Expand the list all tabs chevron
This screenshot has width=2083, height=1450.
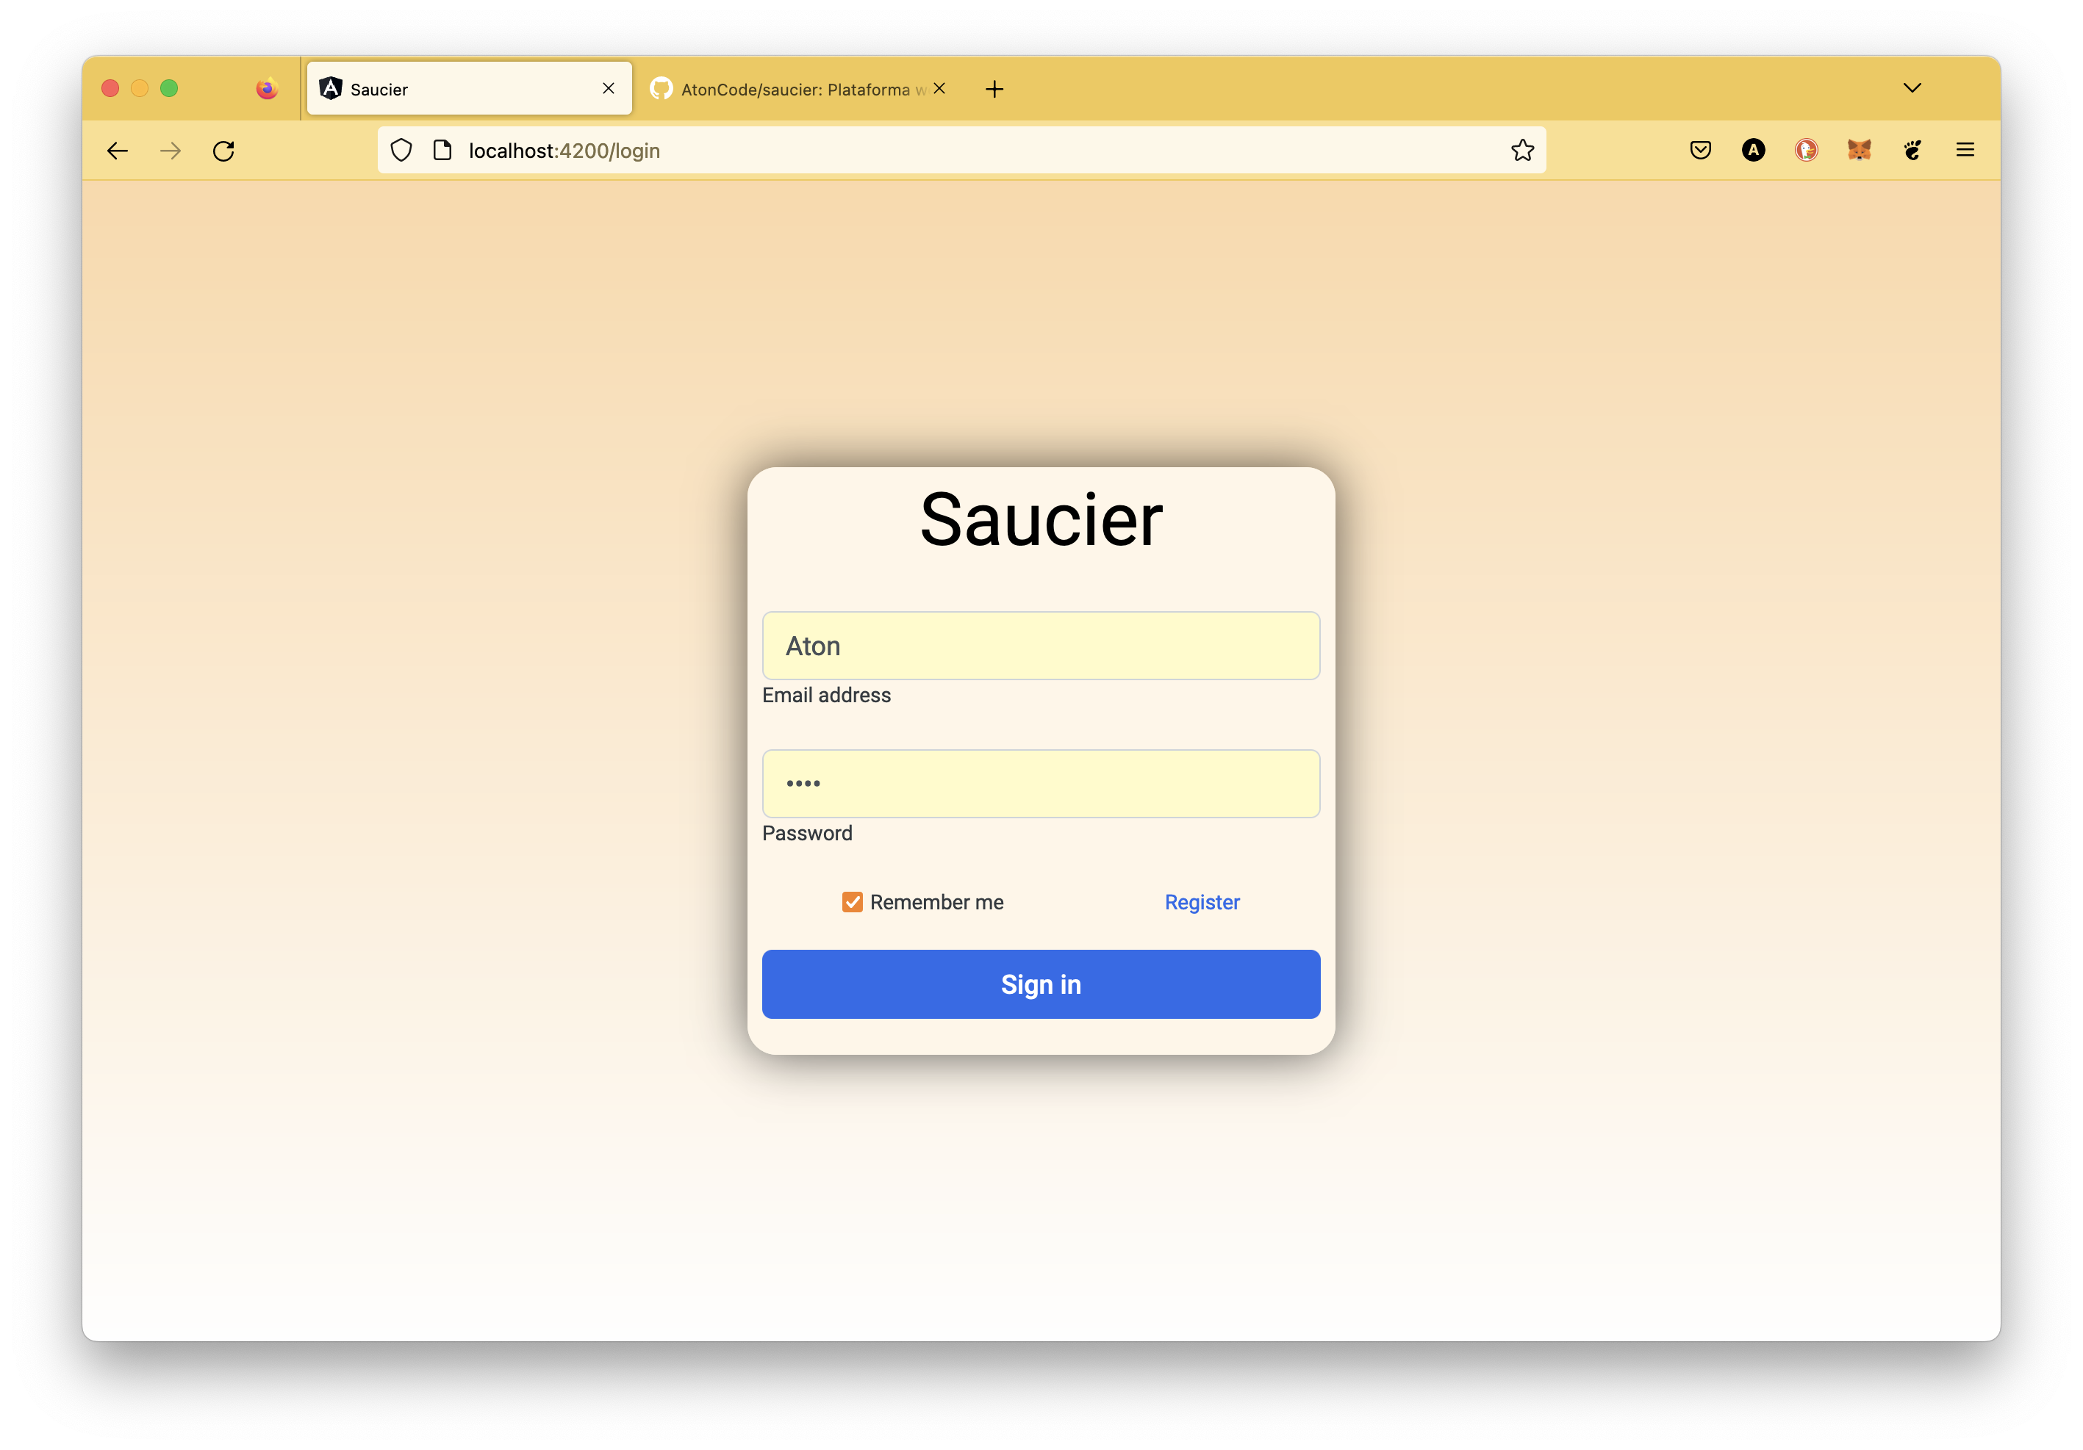point(1912,88)
